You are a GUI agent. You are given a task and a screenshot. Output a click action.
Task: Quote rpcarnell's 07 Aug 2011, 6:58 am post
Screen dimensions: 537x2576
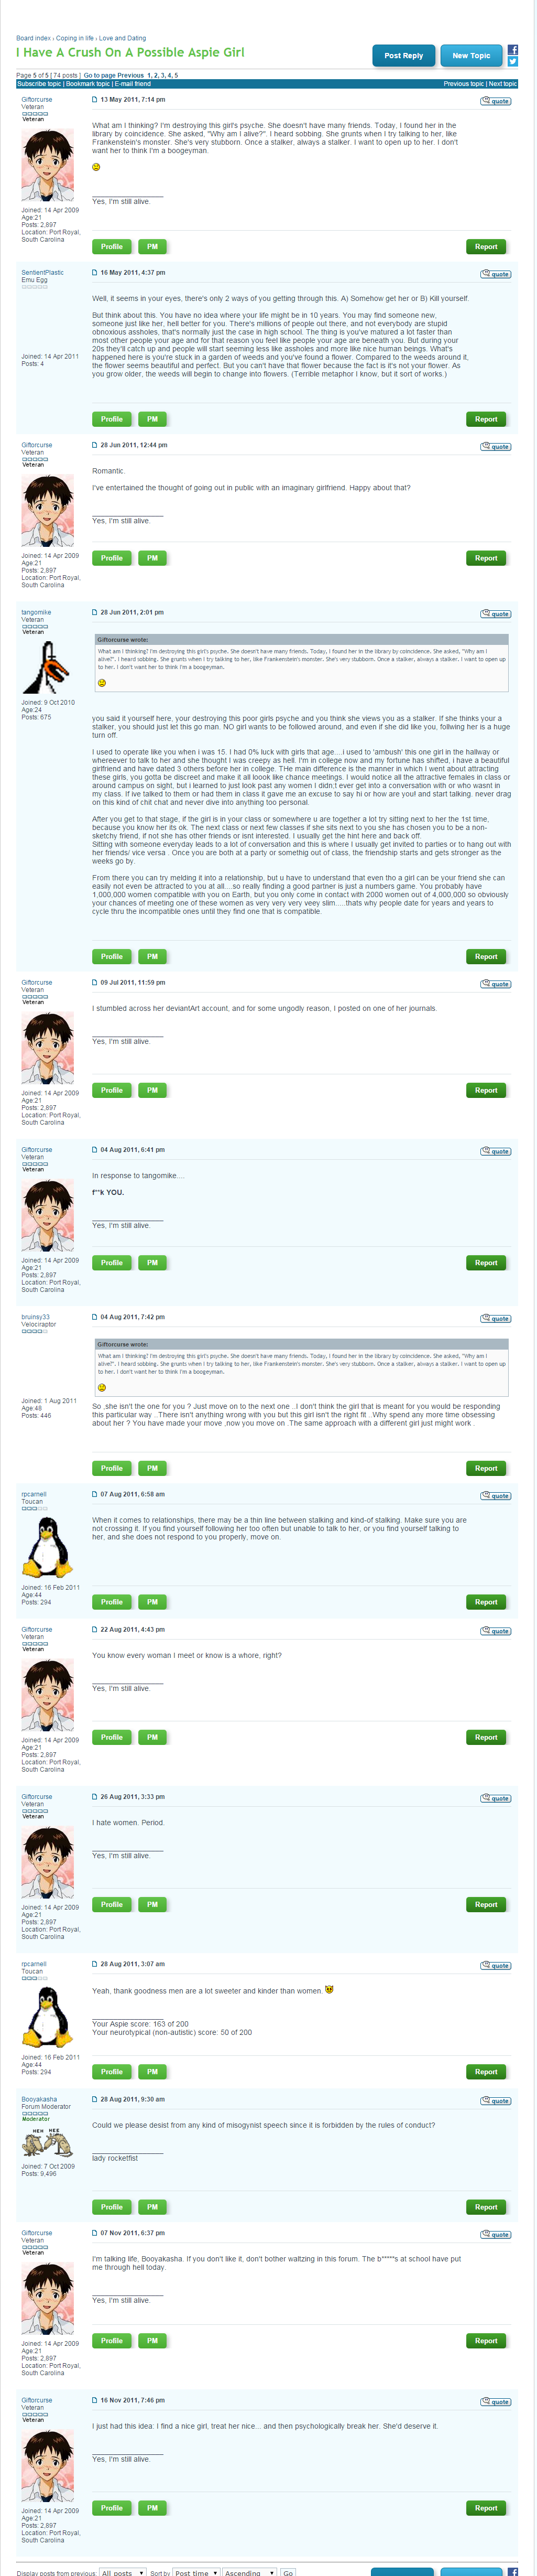[496, 1496]
